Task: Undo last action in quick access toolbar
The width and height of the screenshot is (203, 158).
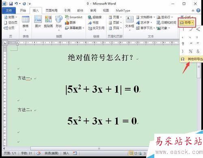Action: [16, 4]
